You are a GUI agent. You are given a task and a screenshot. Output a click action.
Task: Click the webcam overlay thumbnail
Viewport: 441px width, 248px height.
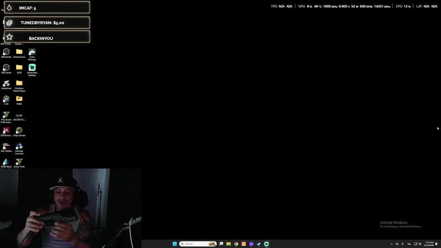tap(71, 208)
